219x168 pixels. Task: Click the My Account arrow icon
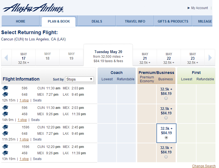tap(189, 8)
